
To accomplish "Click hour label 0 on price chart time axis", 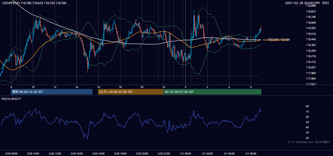I will click(x=186, y=87).
